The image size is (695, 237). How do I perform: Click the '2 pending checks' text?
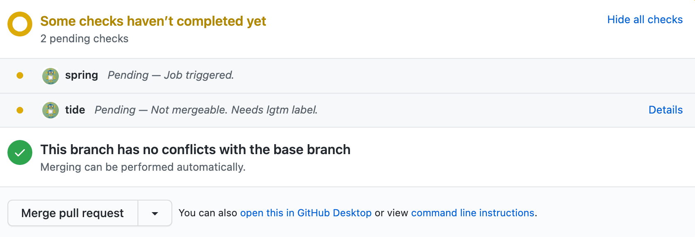pyautogui.click(x=84, y=39)
